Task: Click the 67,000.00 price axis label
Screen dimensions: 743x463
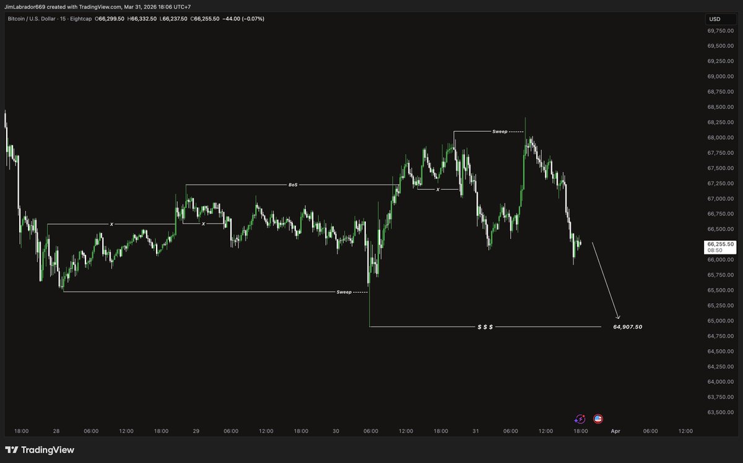Action: pos(721,199)
